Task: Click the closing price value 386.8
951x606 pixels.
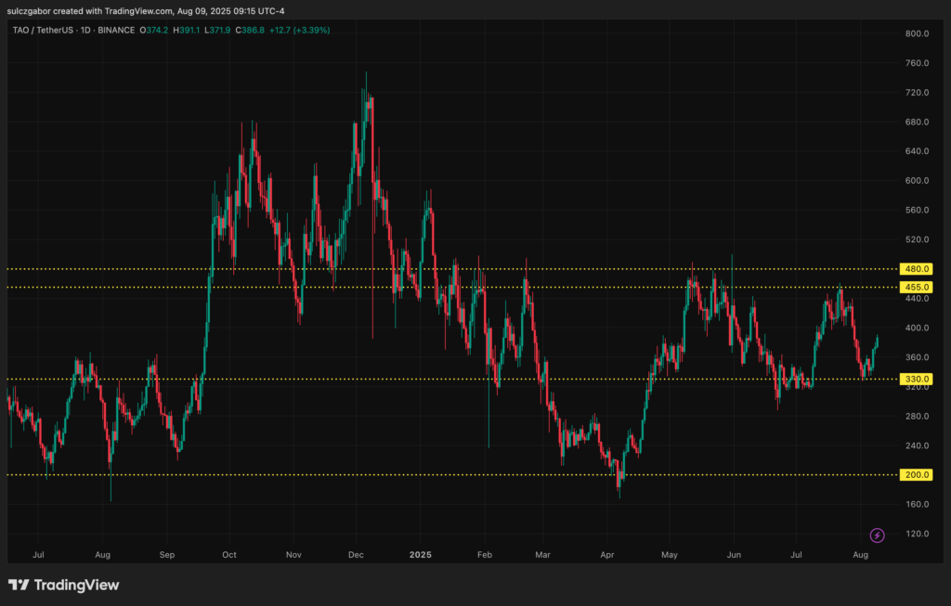Action: coord(253,31)
